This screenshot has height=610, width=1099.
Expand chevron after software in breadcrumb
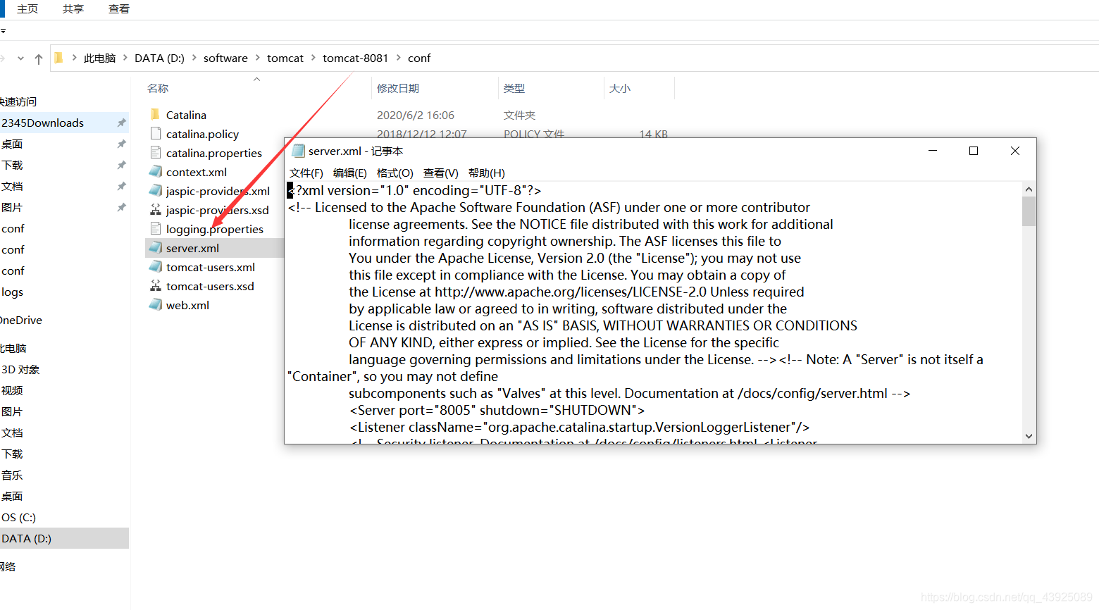coord(257,58)
